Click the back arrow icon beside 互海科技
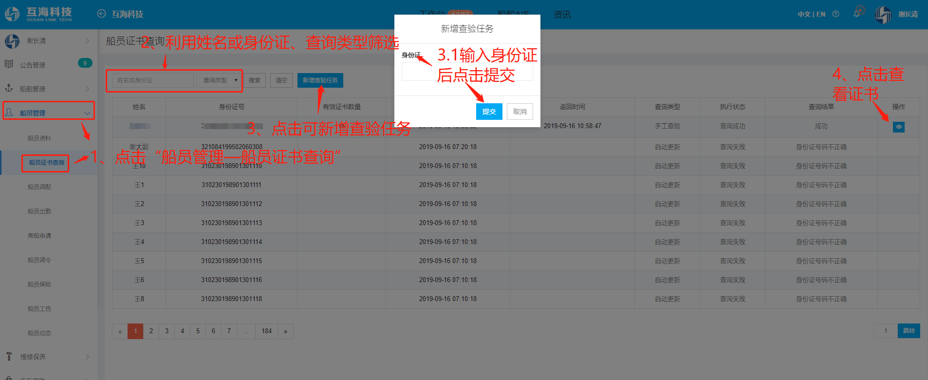928x380 pixels. [x=101, y=14]
